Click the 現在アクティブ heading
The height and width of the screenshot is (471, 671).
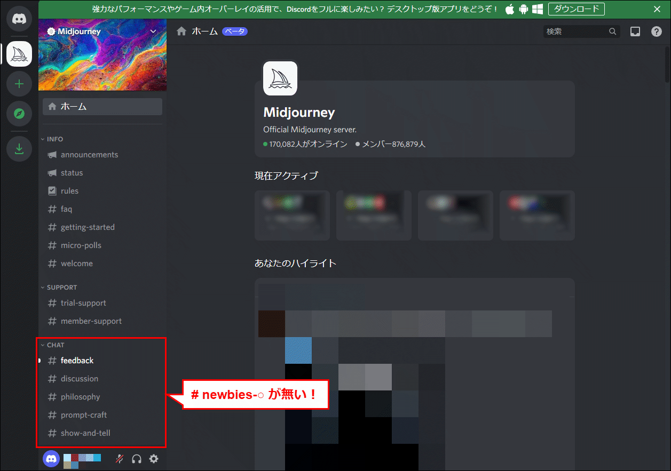[286, 175]
